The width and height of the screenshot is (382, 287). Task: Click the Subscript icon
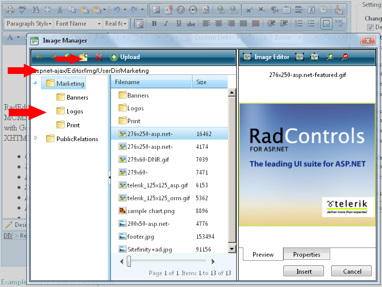(x=261, y=10)
